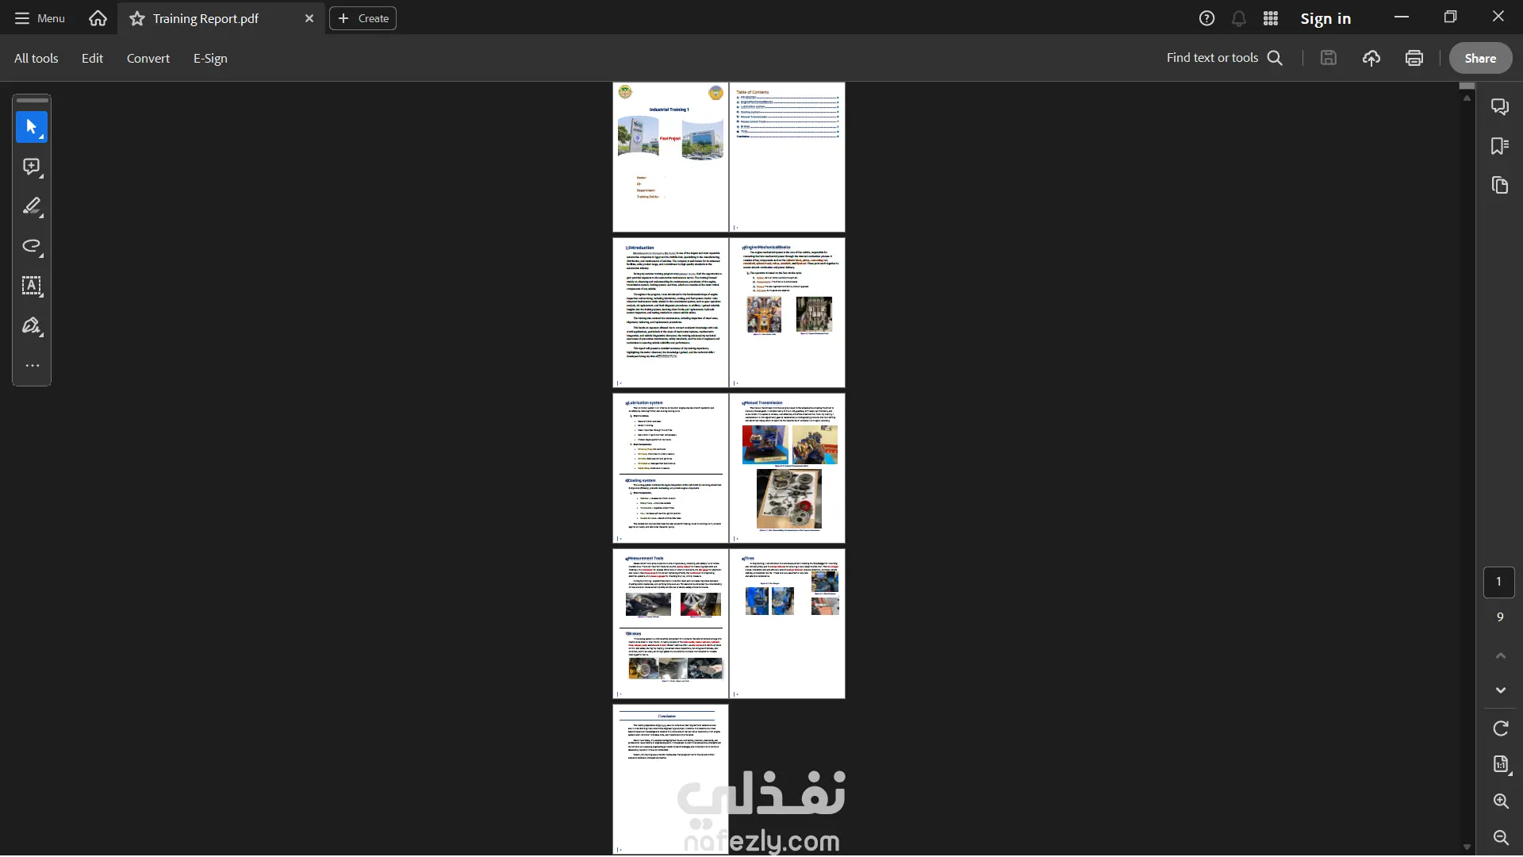Zoom in using the magnifier plus
The height and width of the screenshot is (857, 1523).
tap(1500, 801)
